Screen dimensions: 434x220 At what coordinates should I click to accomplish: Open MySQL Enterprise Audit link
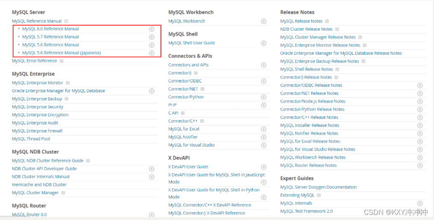pos(35,123)
